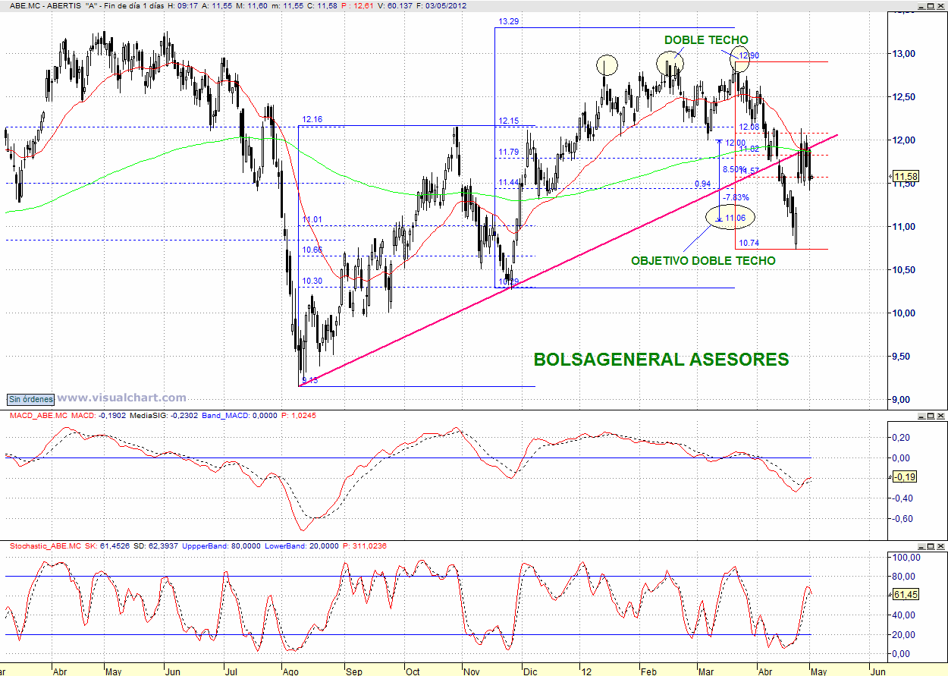This screenshot has height=676, width=948.
Task: Click the 'Sin órdenes' button
Action: pyautogui.click(x=31, y=398)
